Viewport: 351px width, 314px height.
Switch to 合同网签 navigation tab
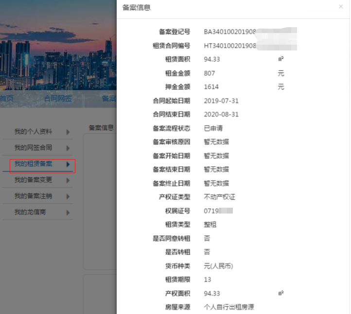point(58,99)
